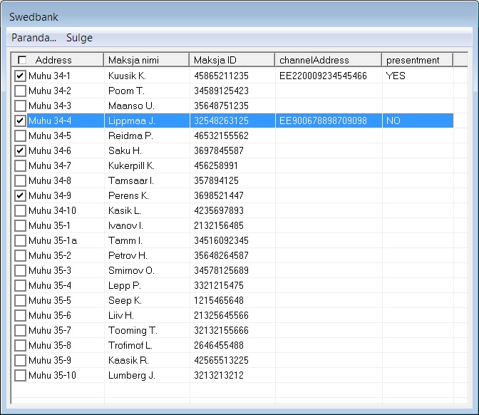Image resolution: width=479 pixels, height=415 pixels.
Task: Uncheck the Muhu 34-9 checkbox
Action: click(x=20, y=195)
